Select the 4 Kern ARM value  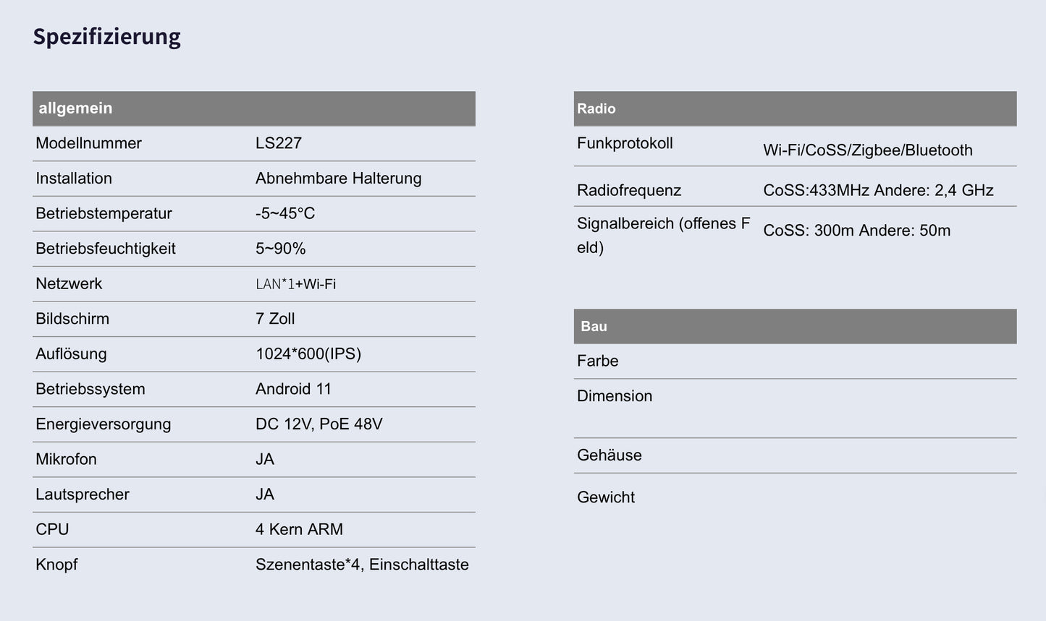(299, 529)
